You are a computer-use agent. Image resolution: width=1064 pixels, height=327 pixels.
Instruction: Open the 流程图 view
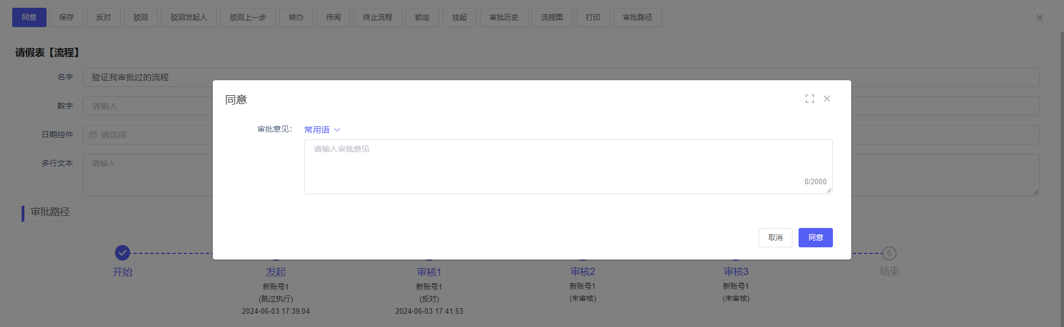tap(552, 18)
